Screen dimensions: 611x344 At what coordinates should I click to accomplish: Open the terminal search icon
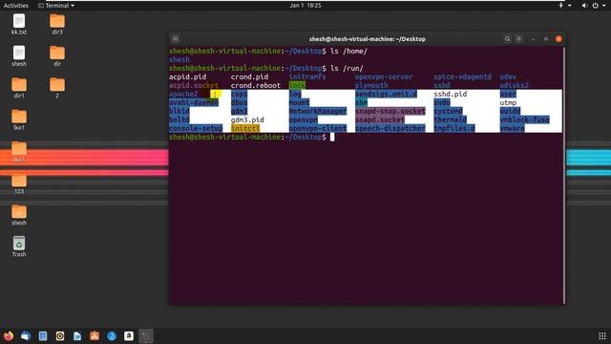click(x=507, y=39)
